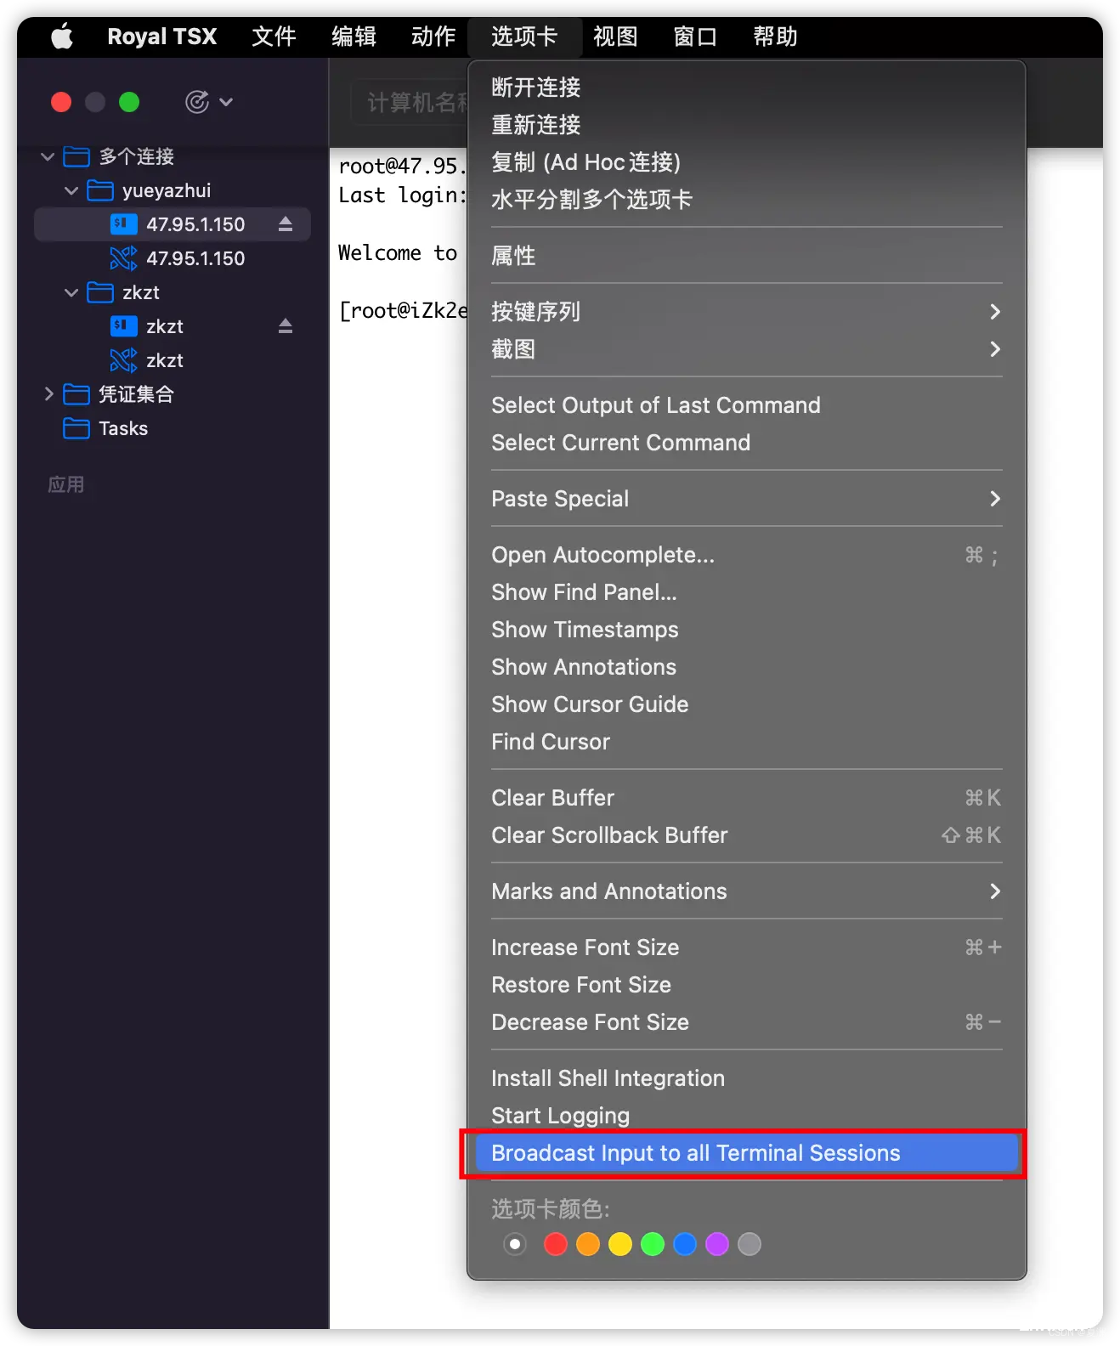Open the 文件 menu
Image resolution: width=1120 pixels, height=1346 pixels.
pyautogui.click(x=274, y=37)
